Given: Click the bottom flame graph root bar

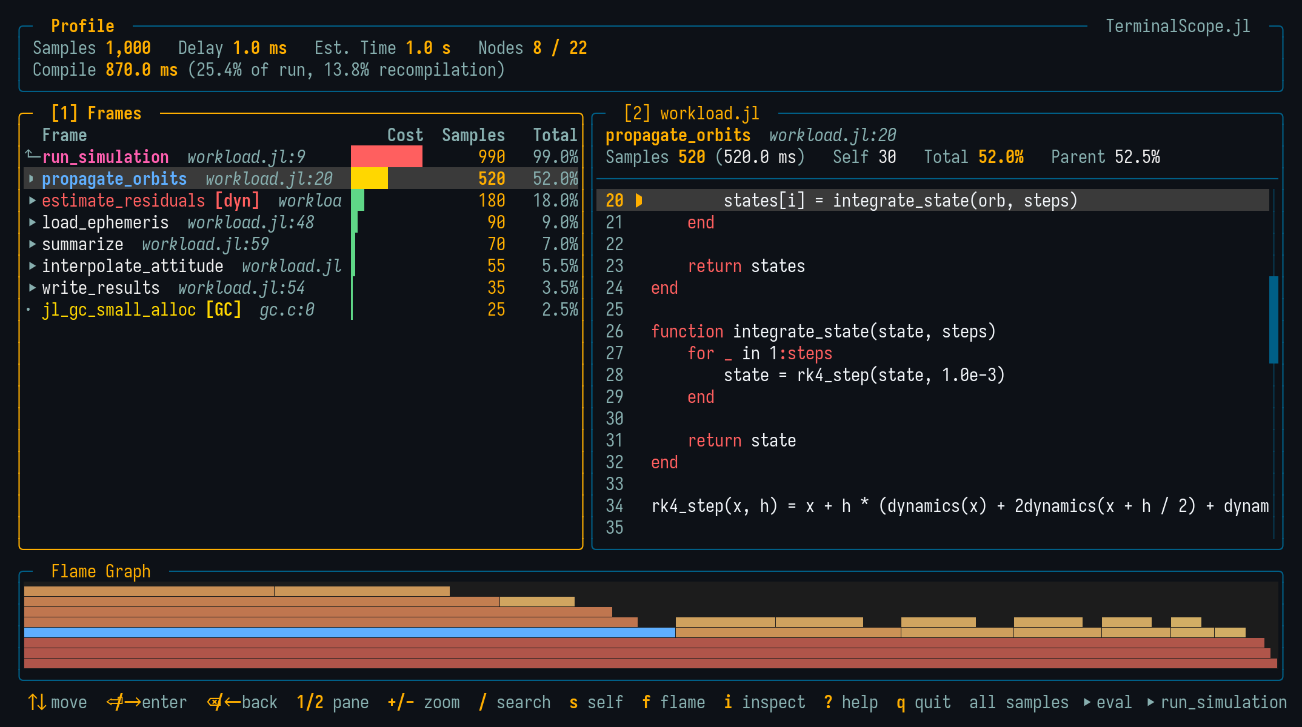Looking at the screenshot, I should 650,663.
